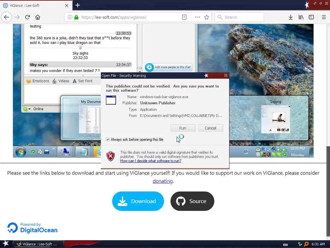This screenshot has height=248, width=330.
Task: Go back to the previous page
Action: tap(6, 17)
